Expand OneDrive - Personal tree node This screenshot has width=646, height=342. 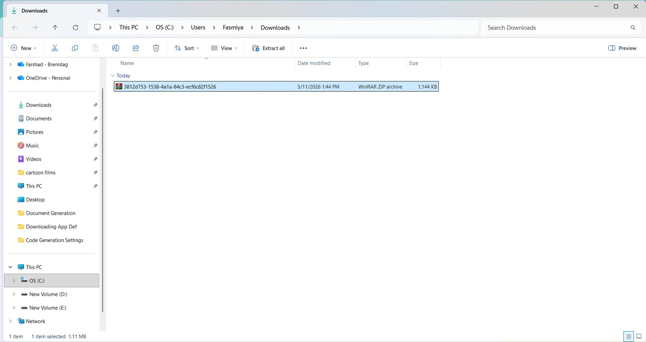[x=11, y=78]
